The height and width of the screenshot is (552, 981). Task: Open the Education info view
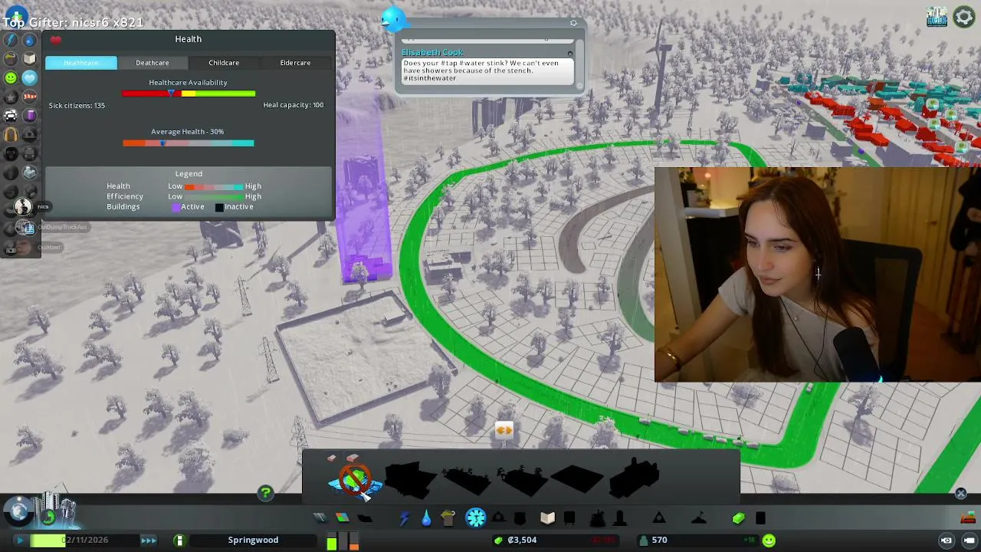(30, 58)
